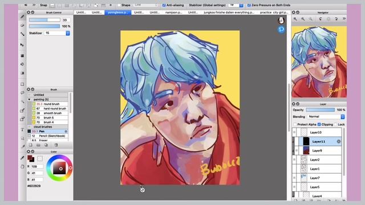365x205 pixels.
Task: Select the Eyedropper tool
Action: pos(22,158)
